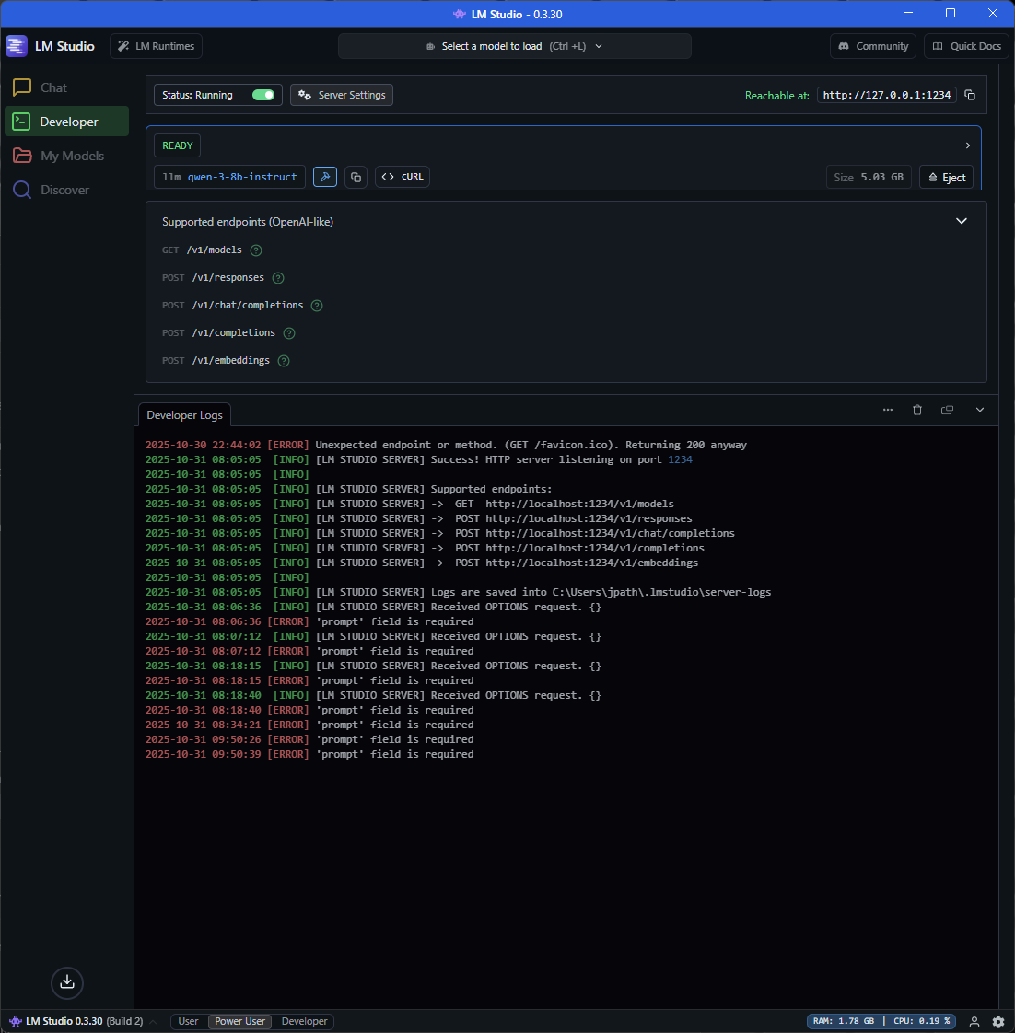Open the downloads button in sidebar
The image size is (1015, 1033).
[67, 982]
